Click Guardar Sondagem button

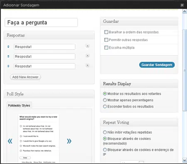coord(157,65)
